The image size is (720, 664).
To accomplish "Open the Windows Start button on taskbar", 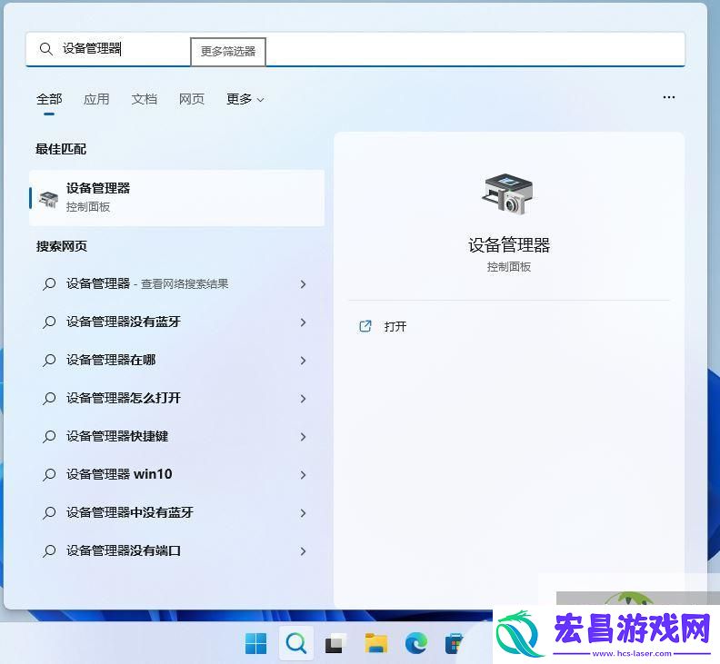I will tap(255, 643).
